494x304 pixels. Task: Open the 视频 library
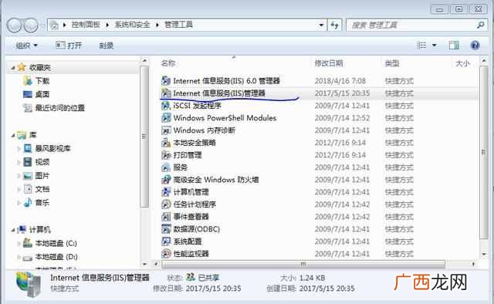[36, 161]
